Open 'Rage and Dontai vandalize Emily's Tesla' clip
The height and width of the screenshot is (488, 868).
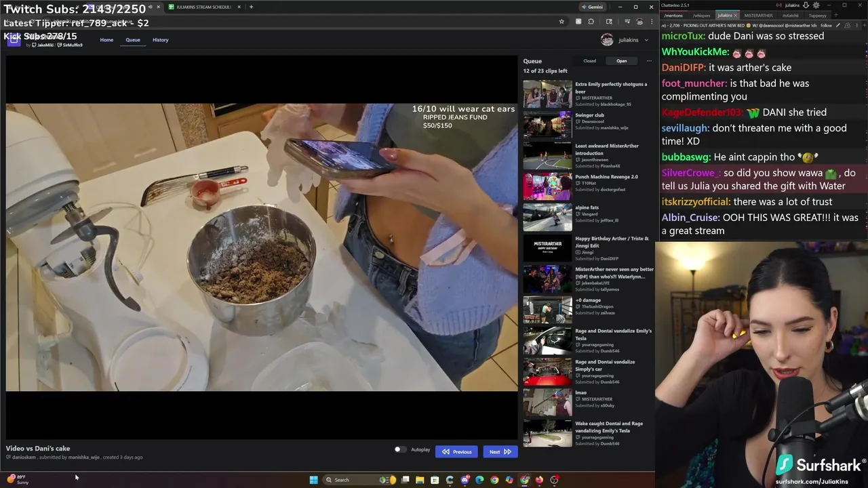coord(613,334)
